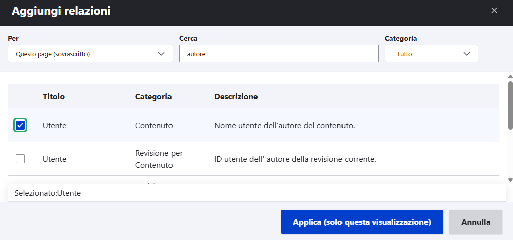Click the Cerca field label
The image size is (513, 240).
(188, 38)
